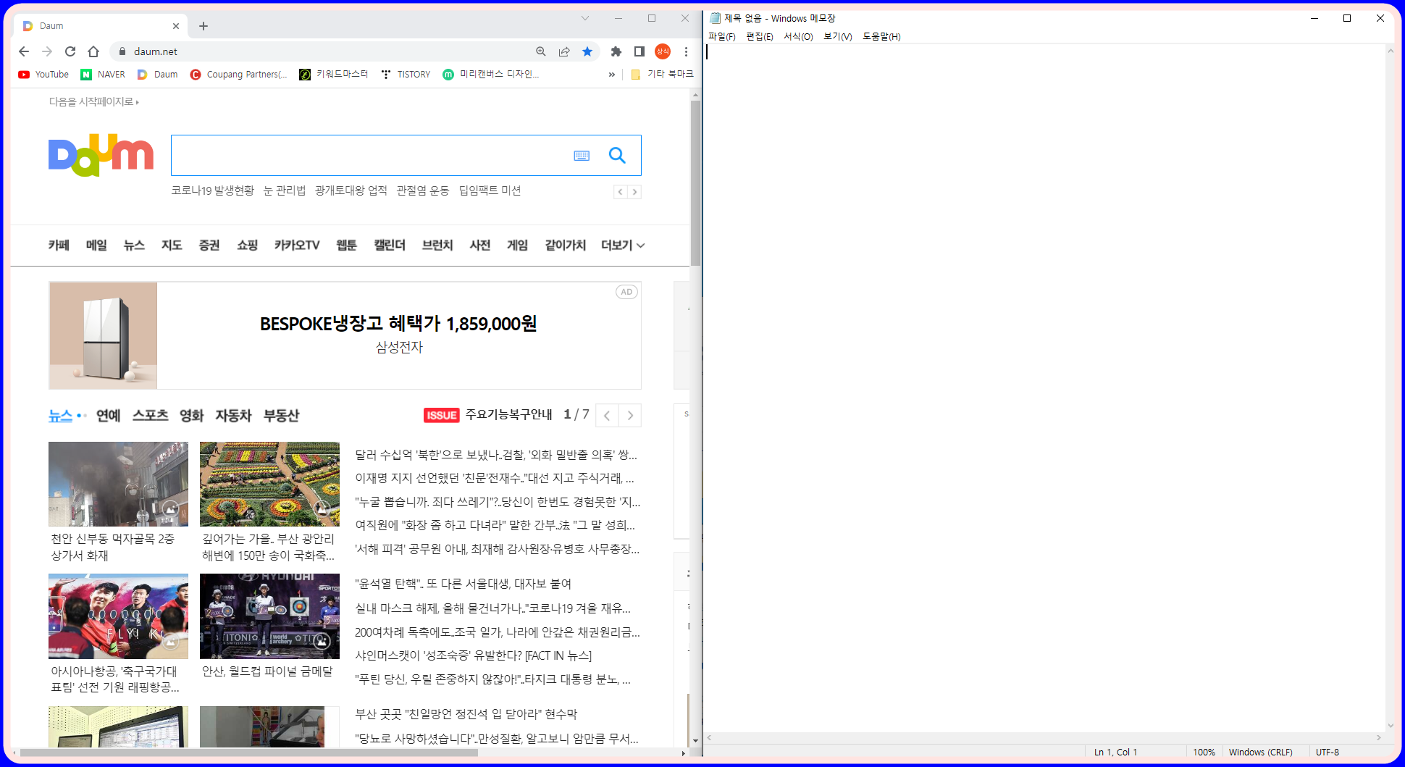Click Notepad vertical scrollbar down arrow
This screenshot has height=767, width=1405.
click(1390, 725)
